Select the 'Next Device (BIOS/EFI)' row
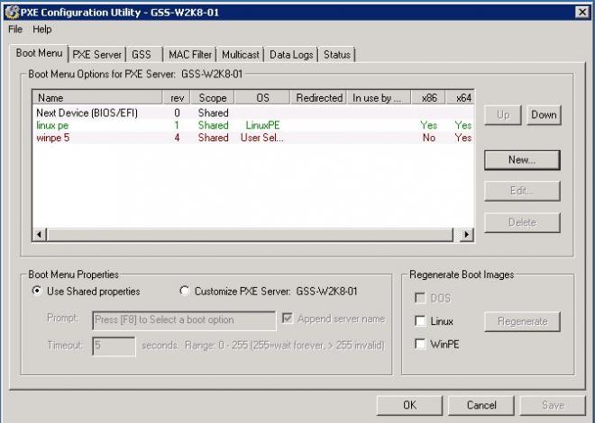 click(x=253, y=112)
